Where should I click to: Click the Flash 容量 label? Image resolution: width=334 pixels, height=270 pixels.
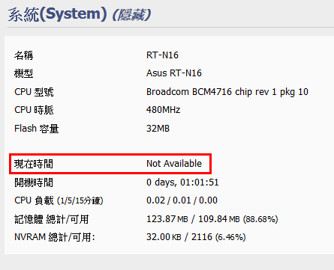pyautogui.click(x=37, y=129)
